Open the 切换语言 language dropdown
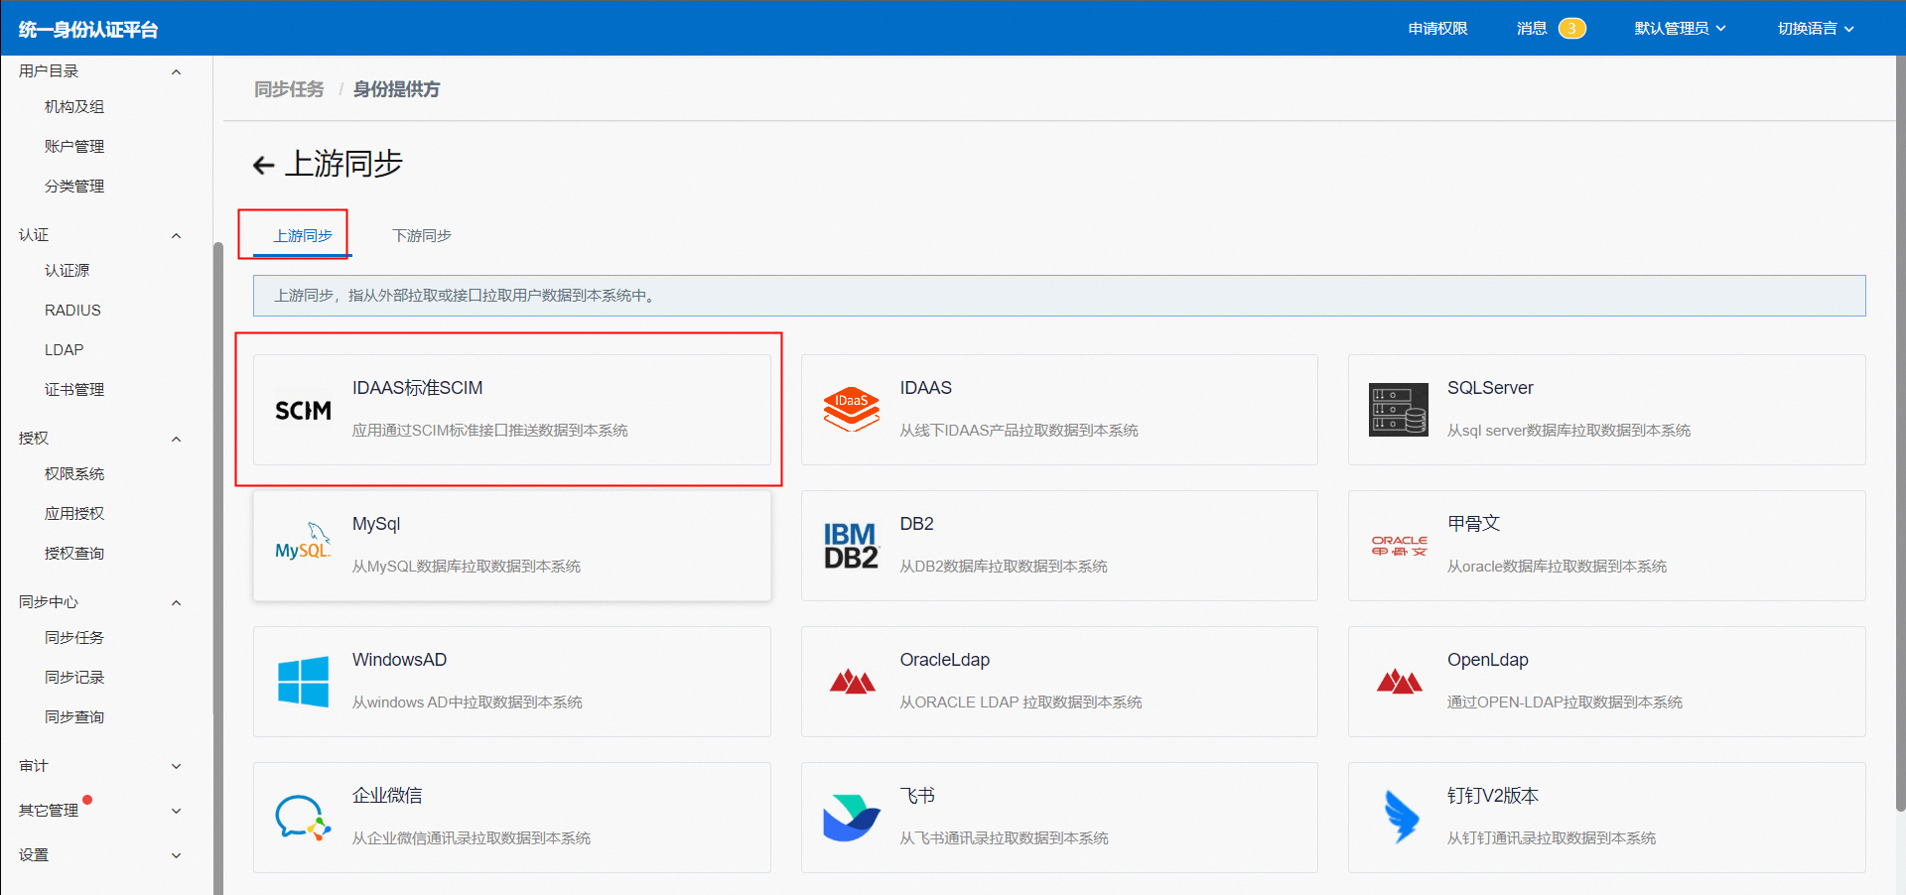1906x895 pixels. [1815, 29]
